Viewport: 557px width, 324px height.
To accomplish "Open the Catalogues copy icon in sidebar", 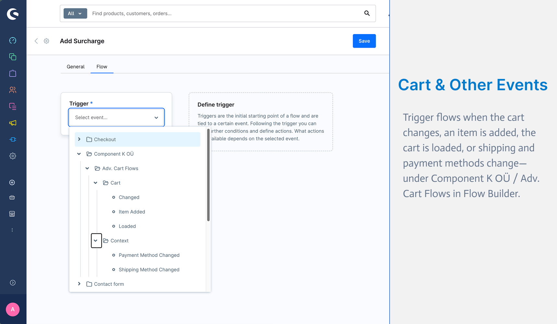I will pos(13,57).
